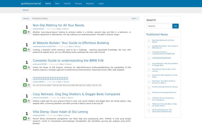Click News category under Non-Slip Matting story

pyautogui.click(x=59, y=29)
